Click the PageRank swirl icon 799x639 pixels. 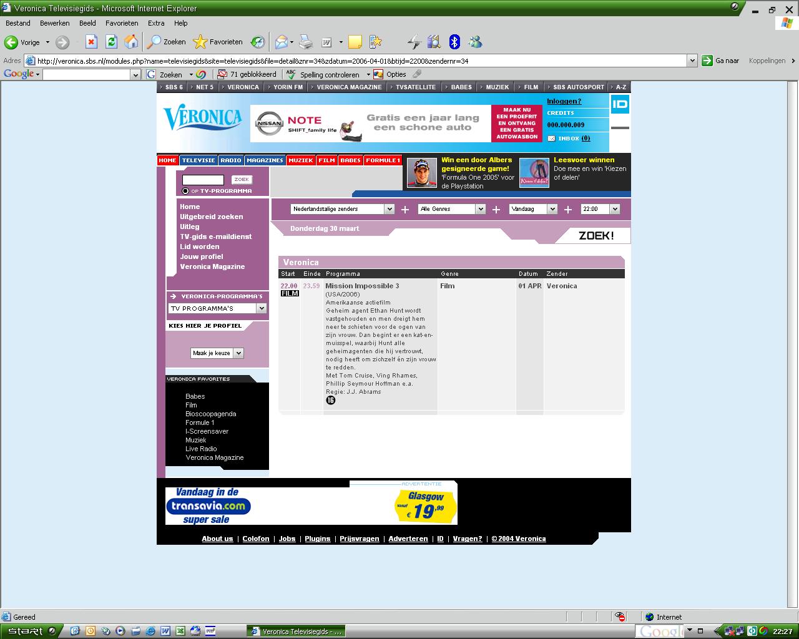click(201, 74)
